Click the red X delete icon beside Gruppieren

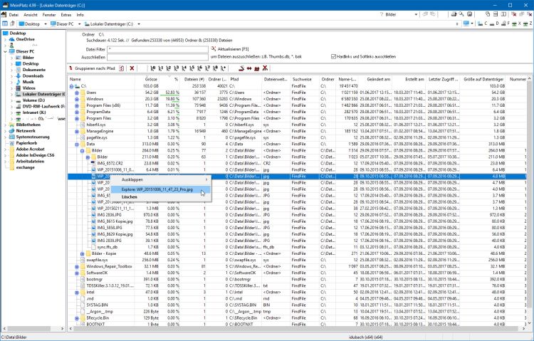132,68
